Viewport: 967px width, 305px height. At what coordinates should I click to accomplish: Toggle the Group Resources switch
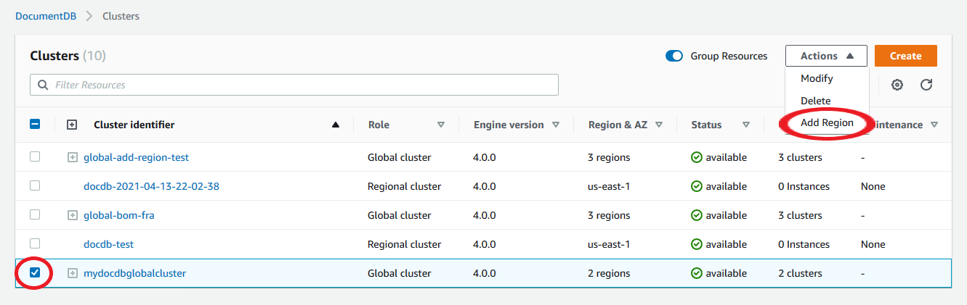click(674, 56)
